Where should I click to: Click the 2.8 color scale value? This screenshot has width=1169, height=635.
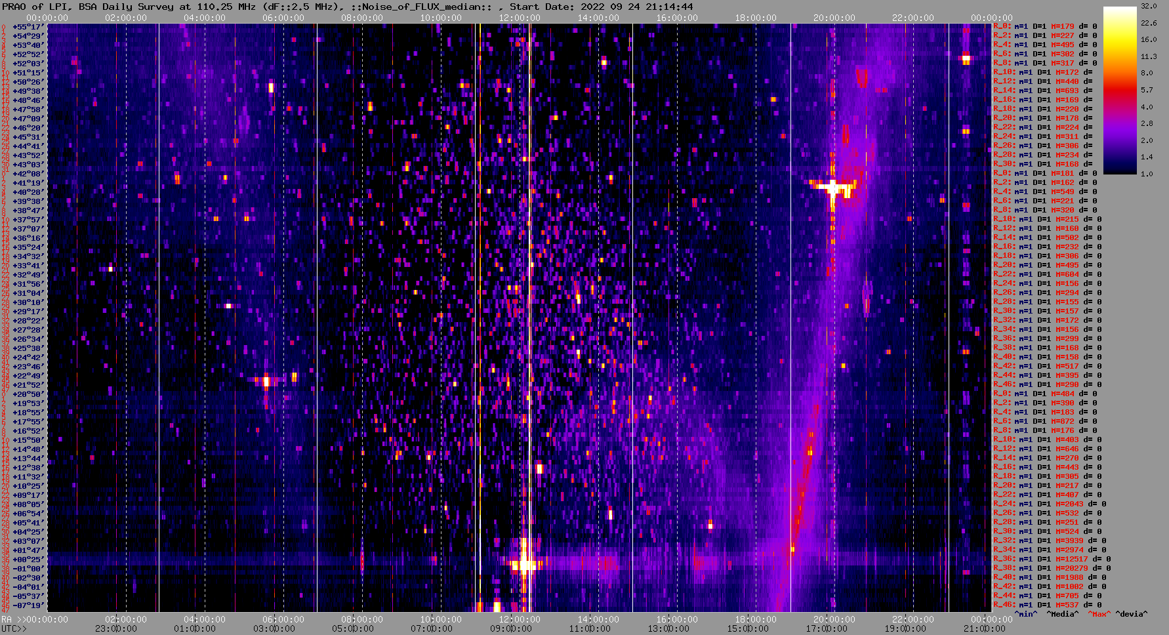(x=1147, y=123)
